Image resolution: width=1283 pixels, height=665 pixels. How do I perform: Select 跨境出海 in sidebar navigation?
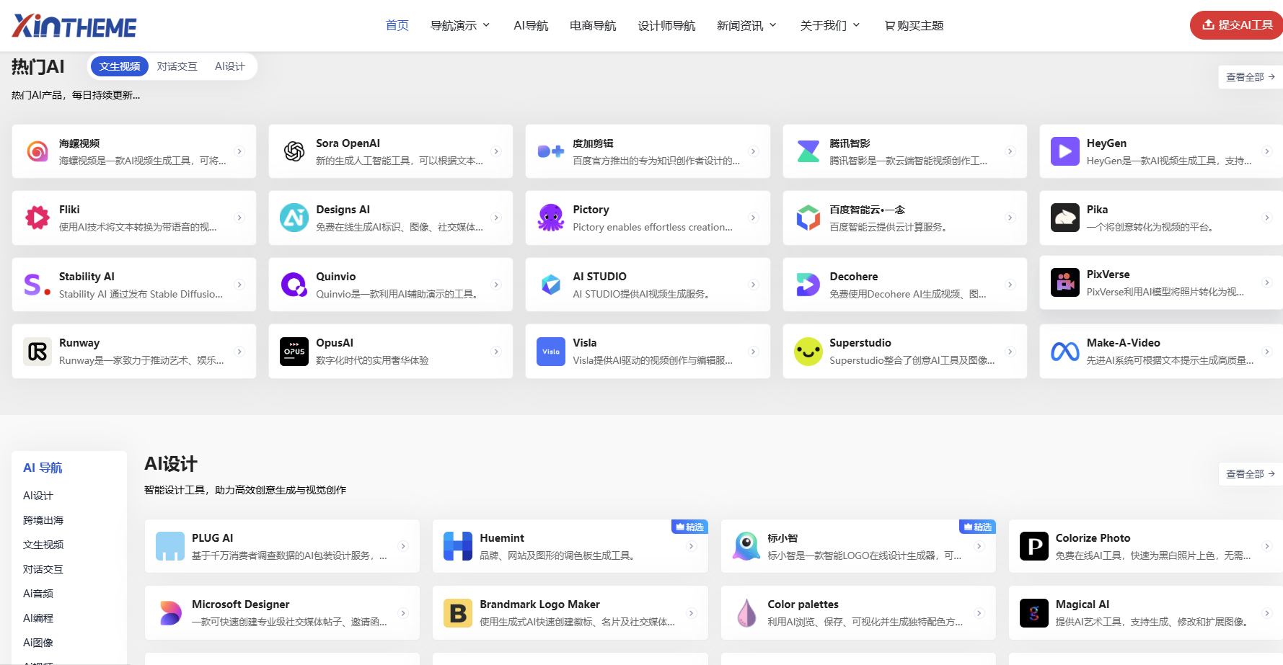(43, 520)
